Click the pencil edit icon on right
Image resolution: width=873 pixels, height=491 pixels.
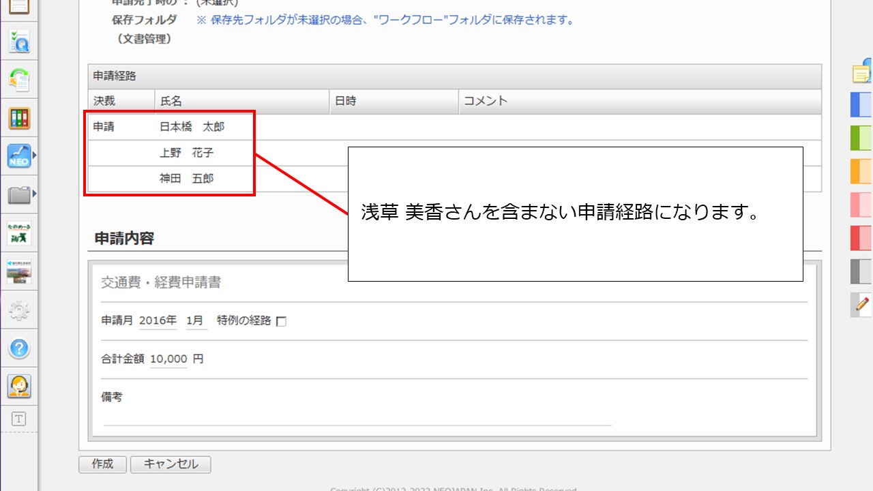point(863,303)
